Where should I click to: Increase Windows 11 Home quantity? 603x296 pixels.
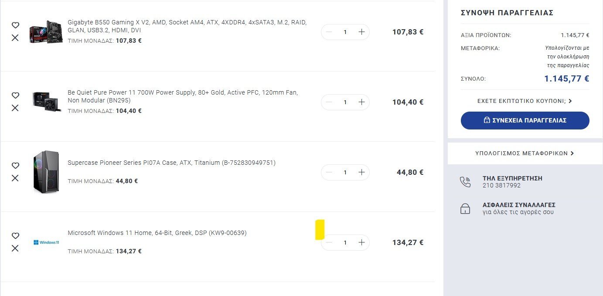click(361, 242)
